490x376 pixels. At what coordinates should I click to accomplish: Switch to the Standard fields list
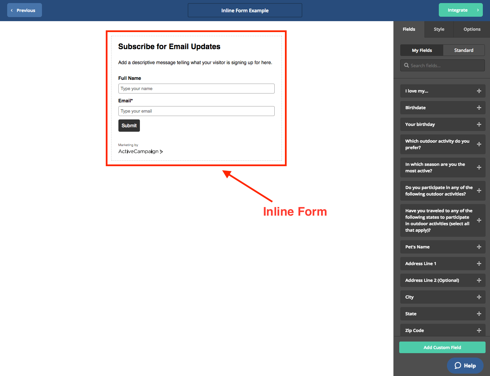click(x=463, y=50)
